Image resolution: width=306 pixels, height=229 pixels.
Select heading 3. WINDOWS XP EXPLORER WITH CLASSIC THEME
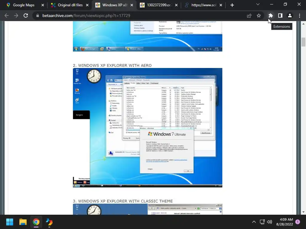pyautogui.click(x=123, y=201)
